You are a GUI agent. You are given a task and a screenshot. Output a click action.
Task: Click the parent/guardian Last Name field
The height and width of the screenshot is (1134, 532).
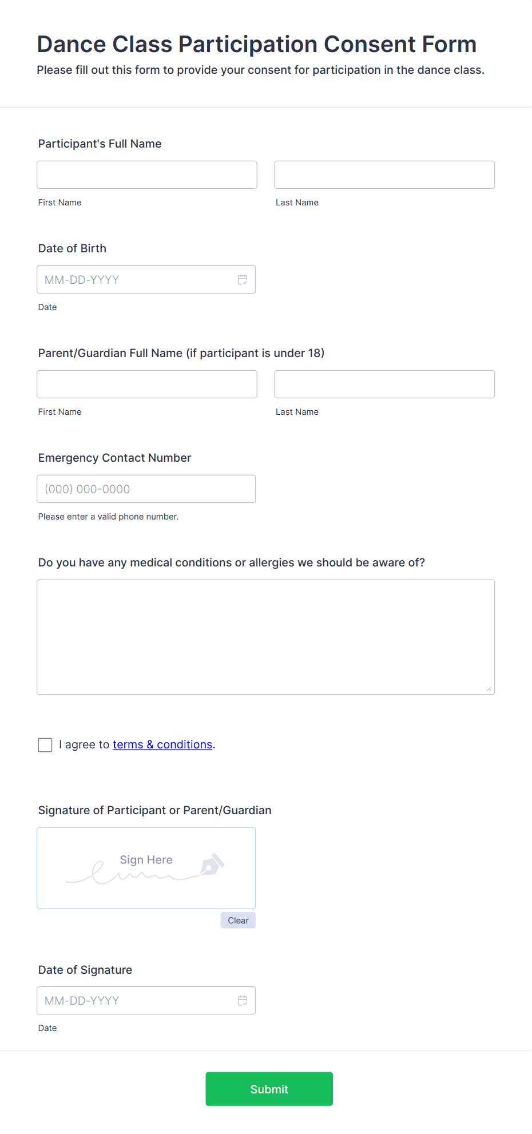click(x=384, y=384)
